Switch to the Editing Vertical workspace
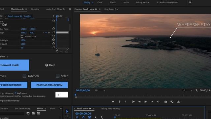This screenshot has width=211, height=119. (x=143, y=2)
